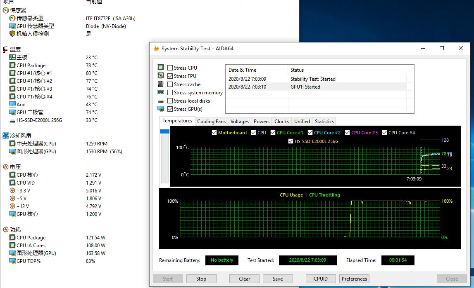
Task: Disable Stress GPU(s) checkbox
Action: (x=170, y=109)
